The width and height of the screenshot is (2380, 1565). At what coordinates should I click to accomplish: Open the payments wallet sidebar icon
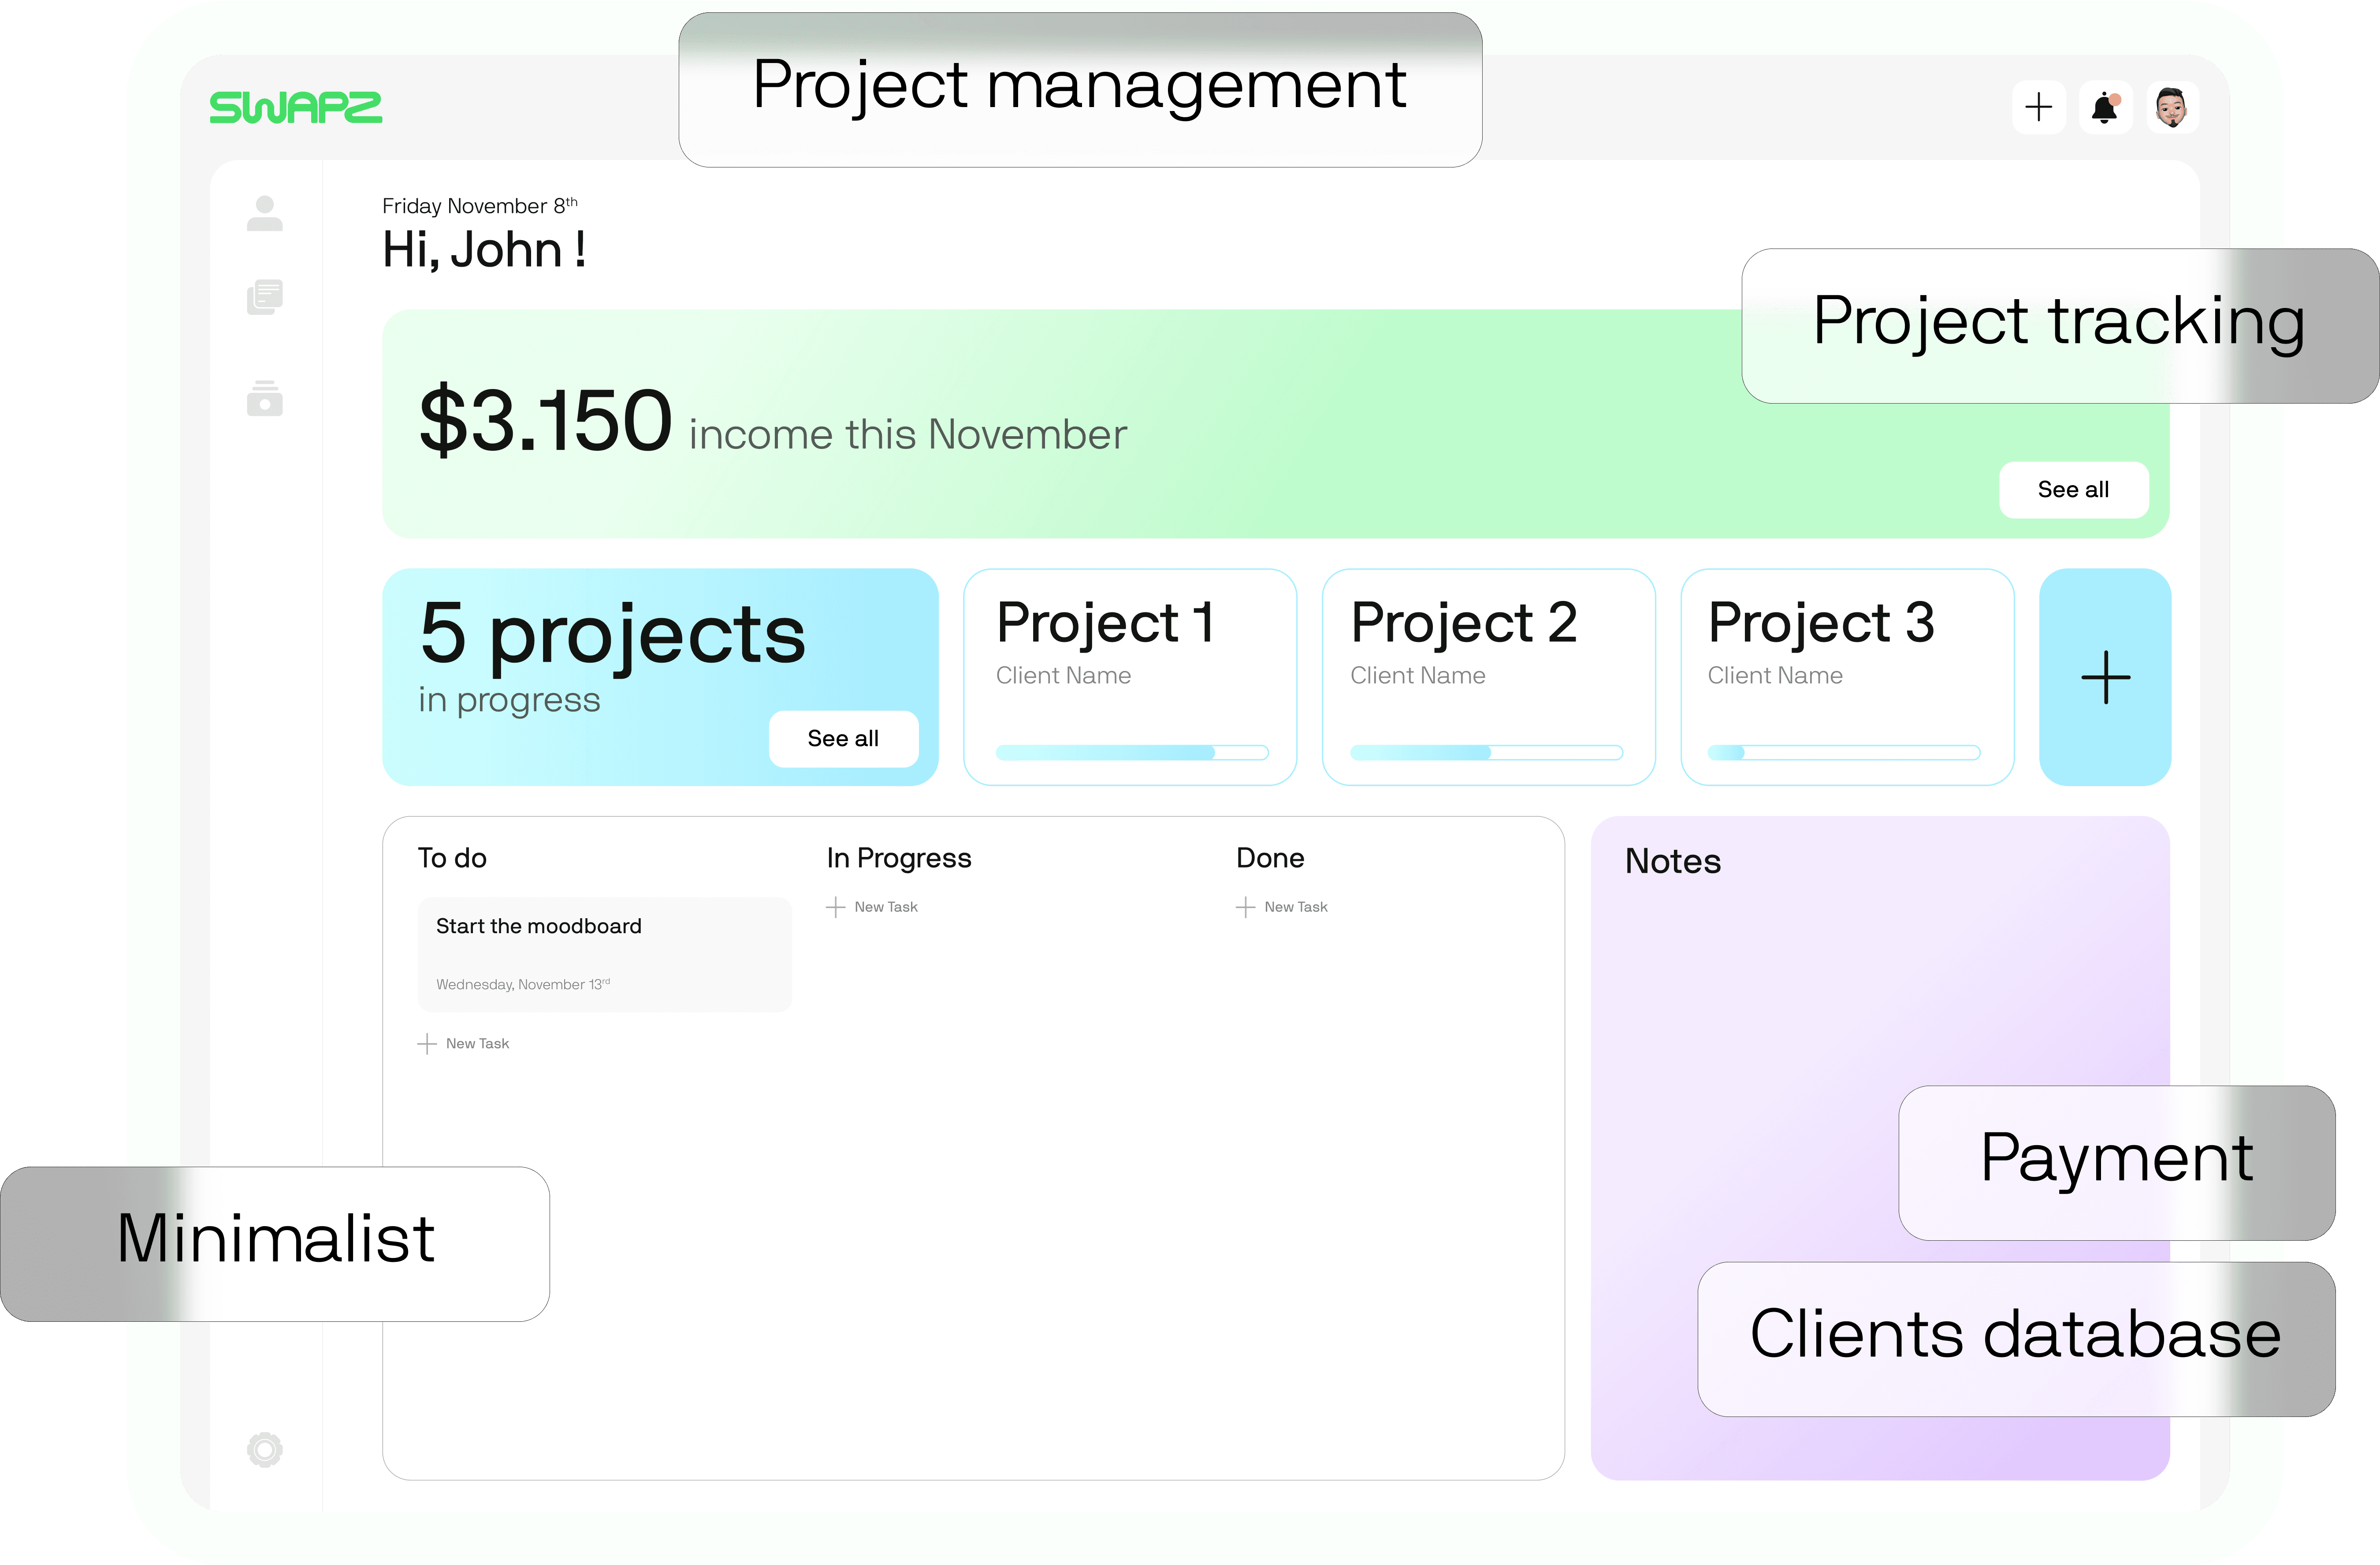point(264,398)
